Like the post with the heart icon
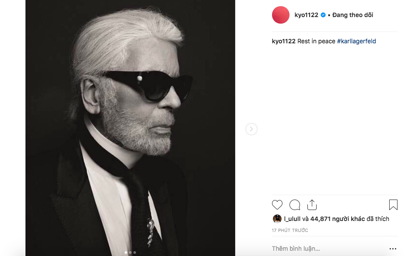408x256 pixels. 277,205
